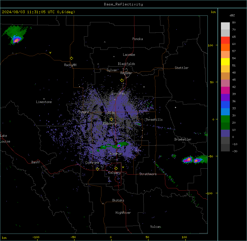Click the intense storm cell in the northwest corner
Viewport: 247px width, 241px height.
pyautogui.click(x=16, y=40)
